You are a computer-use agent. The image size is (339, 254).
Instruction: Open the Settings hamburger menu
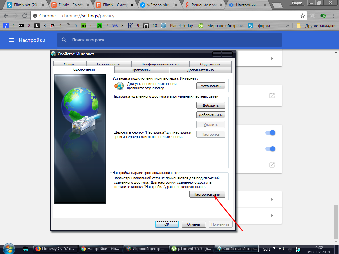tap(11, 40)
